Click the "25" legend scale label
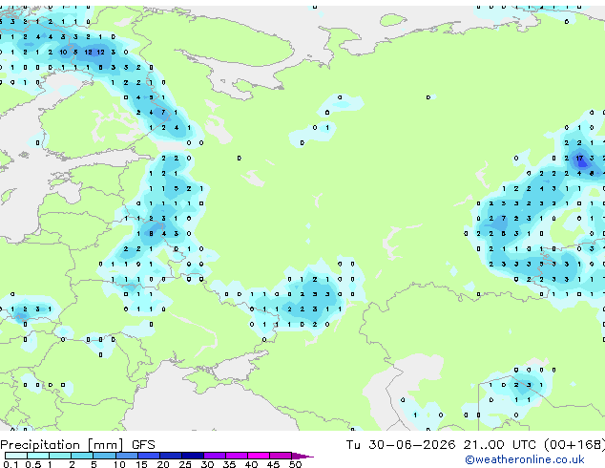The width and height of the screenshot is (605, 468). pyautogui.click(x=185, y=464)
